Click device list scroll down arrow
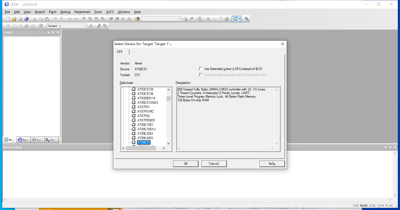Image resolution: width=400 pixels, height=210 pixels. point(168,144)
